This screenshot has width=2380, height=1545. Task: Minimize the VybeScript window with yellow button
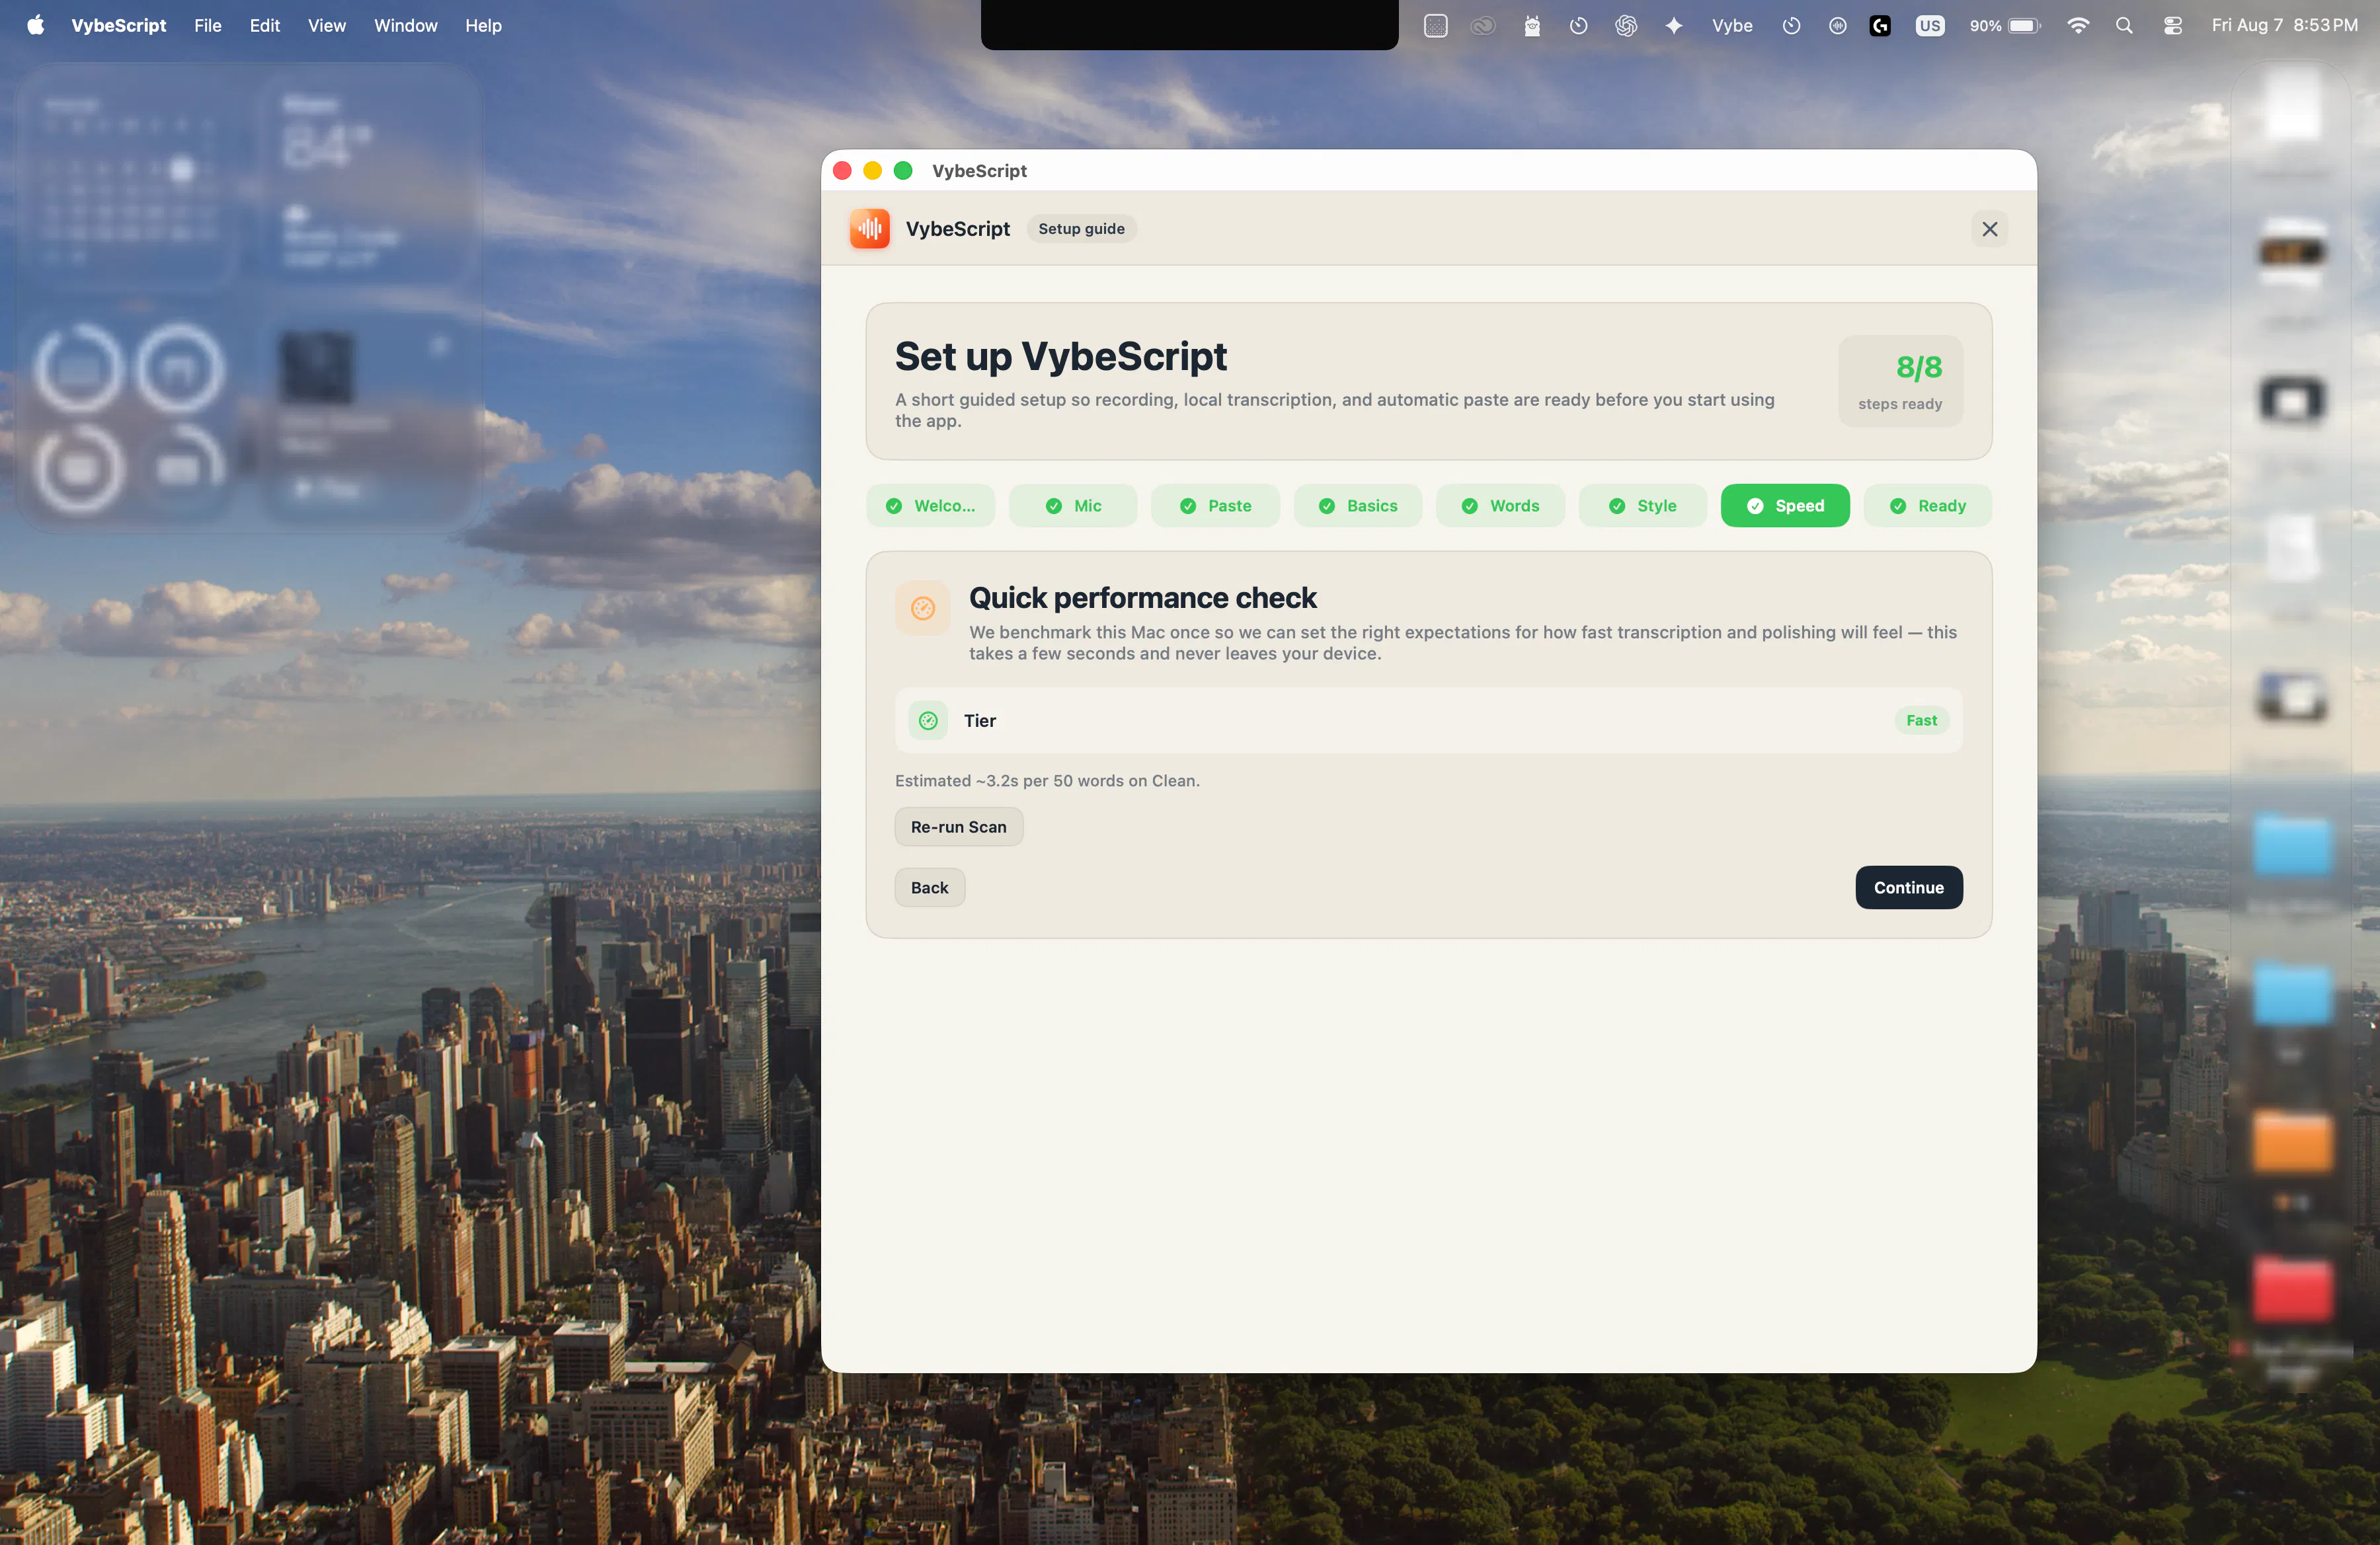[872, 171]
